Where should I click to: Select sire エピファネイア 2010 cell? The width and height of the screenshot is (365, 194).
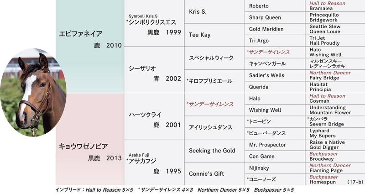point(89,47)
